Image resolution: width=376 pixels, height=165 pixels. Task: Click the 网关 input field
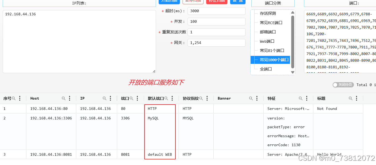(x=216, y=43)
